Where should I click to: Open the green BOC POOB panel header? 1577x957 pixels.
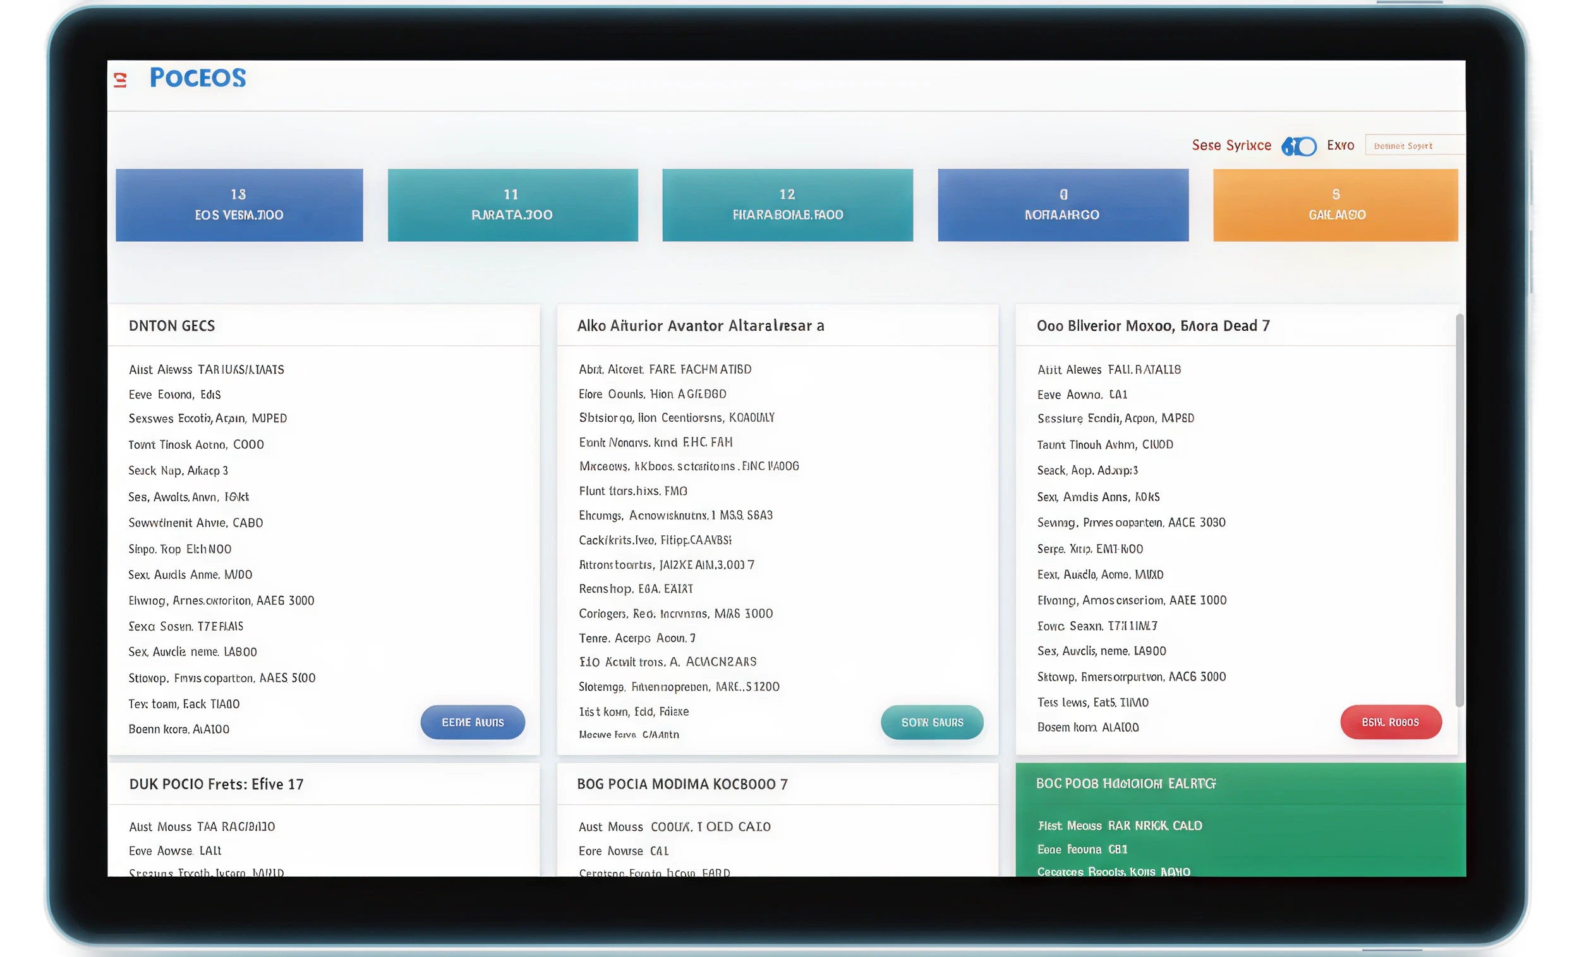click(x=1125, y=784)
